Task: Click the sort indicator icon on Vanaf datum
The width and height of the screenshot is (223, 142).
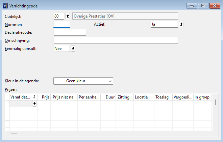Action: [x=34, y=96]
